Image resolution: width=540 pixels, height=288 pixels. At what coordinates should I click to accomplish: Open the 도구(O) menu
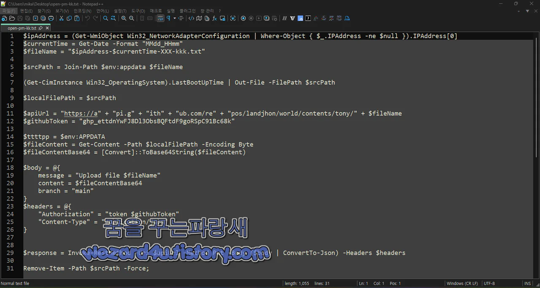tap(138, 11)
